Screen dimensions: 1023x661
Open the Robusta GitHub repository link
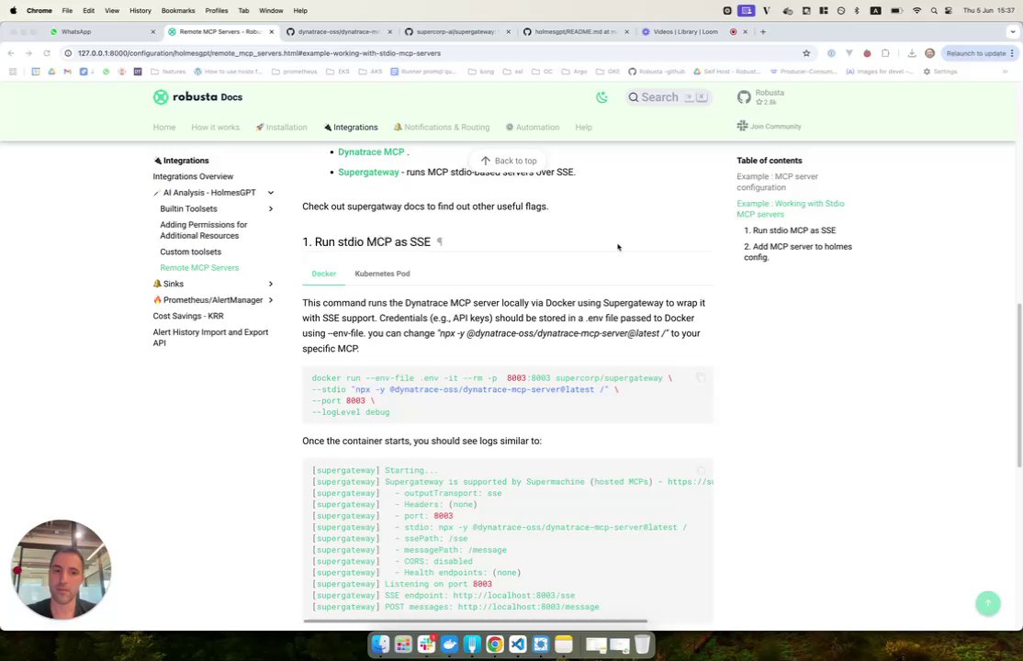(x=760, y=97)
